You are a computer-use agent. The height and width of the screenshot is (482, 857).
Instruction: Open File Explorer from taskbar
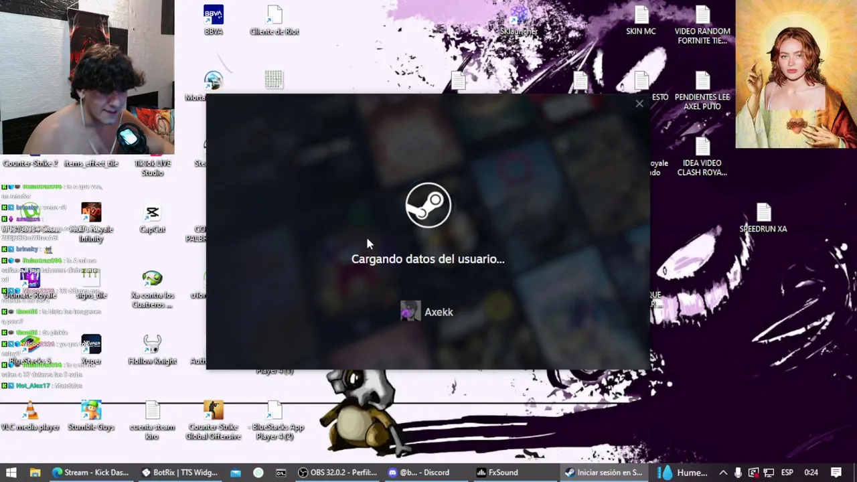[x=35, y=473]
